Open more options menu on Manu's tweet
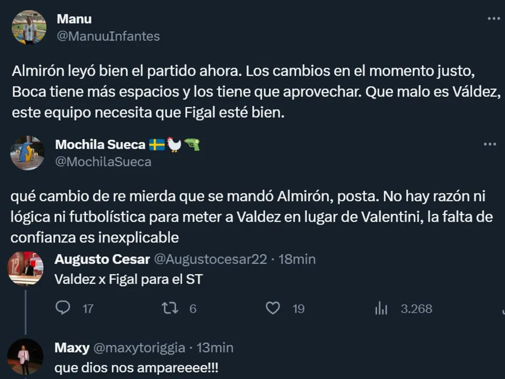 (493, 19)
